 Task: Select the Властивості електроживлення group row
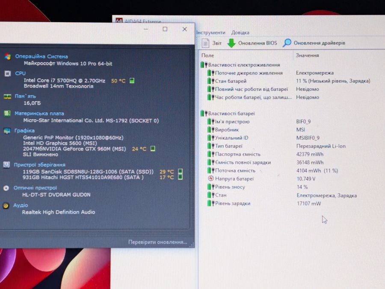pos(240,65)
